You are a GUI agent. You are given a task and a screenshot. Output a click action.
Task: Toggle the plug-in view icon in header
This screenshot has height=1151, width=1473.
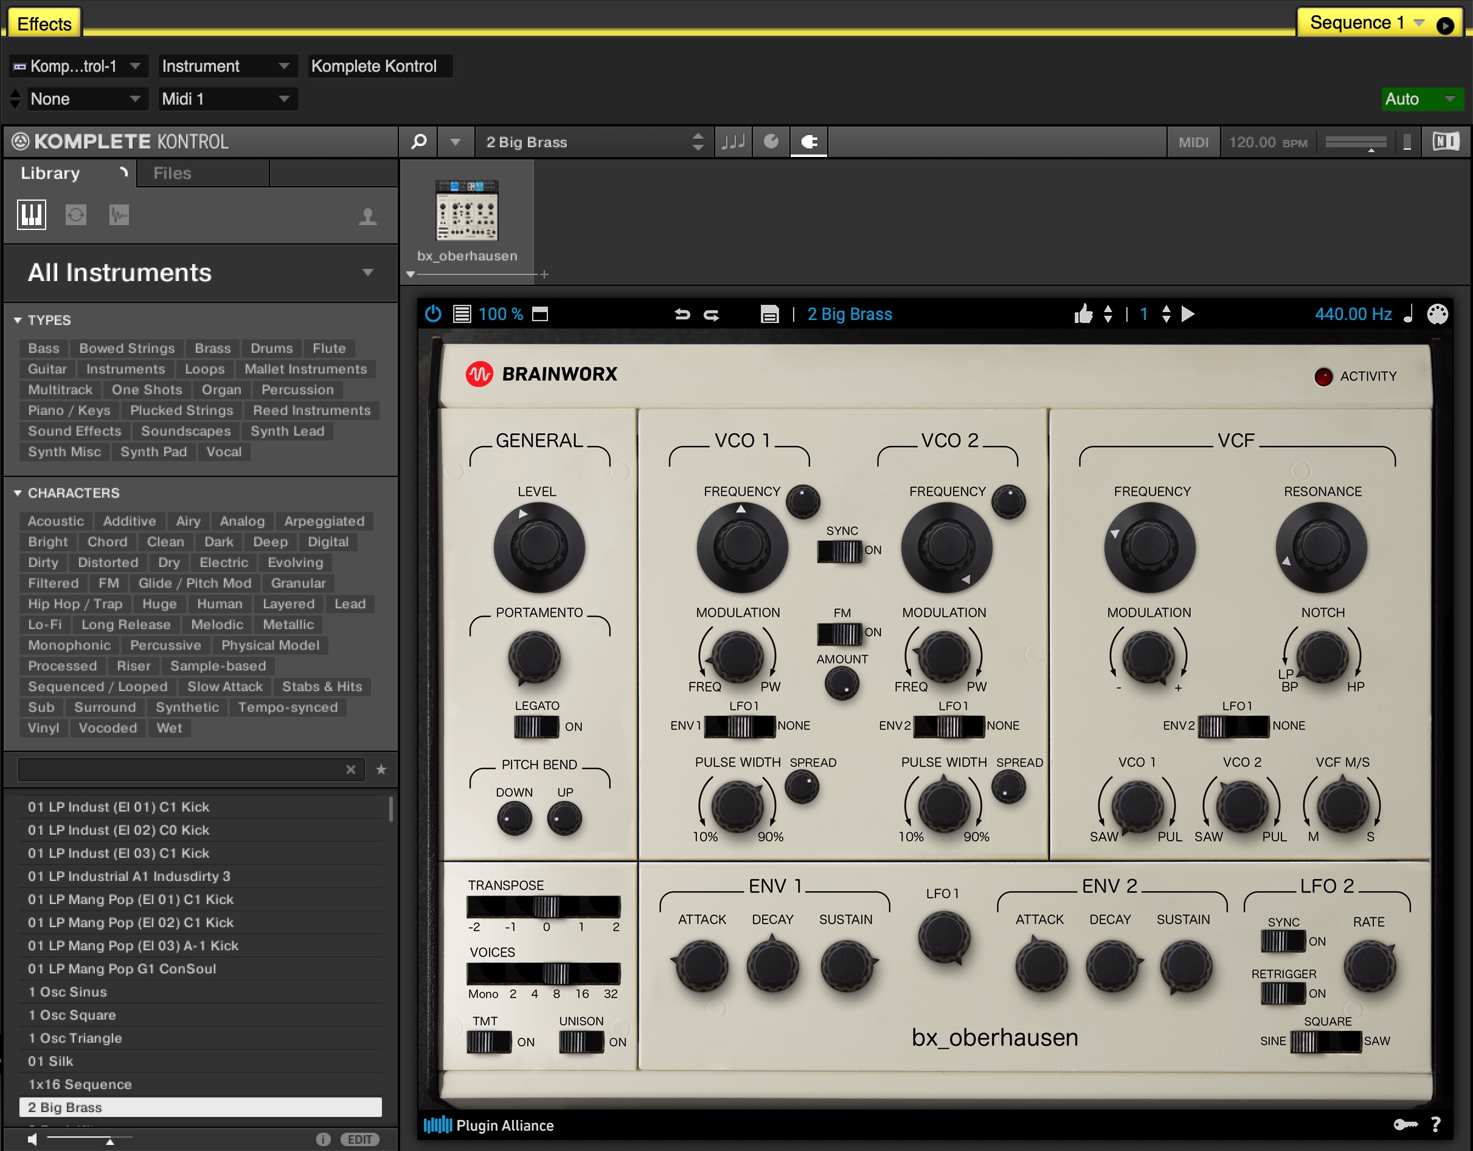point(809,142)
